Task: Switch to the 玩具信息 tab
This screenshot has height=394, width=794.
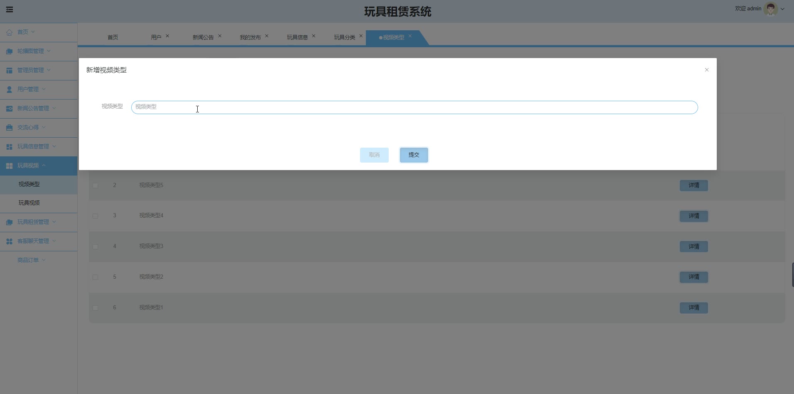Action: pos(297,37)
